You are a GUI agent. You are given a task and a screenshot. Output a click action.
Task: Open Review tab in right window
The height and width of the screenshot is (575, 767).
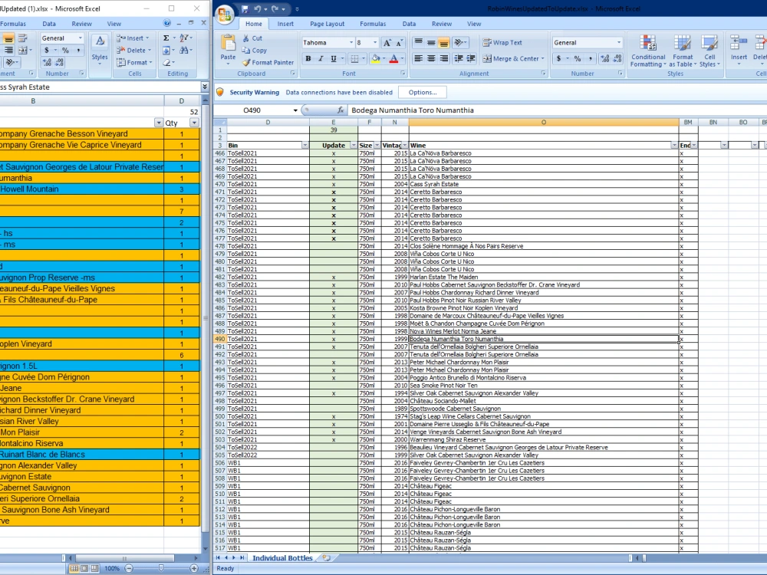tap(441, 24)
